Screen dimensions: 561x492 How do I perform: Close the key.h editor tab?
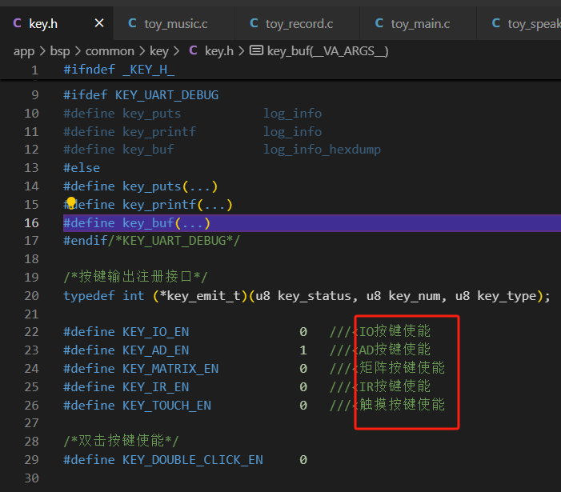coord(99,23)
